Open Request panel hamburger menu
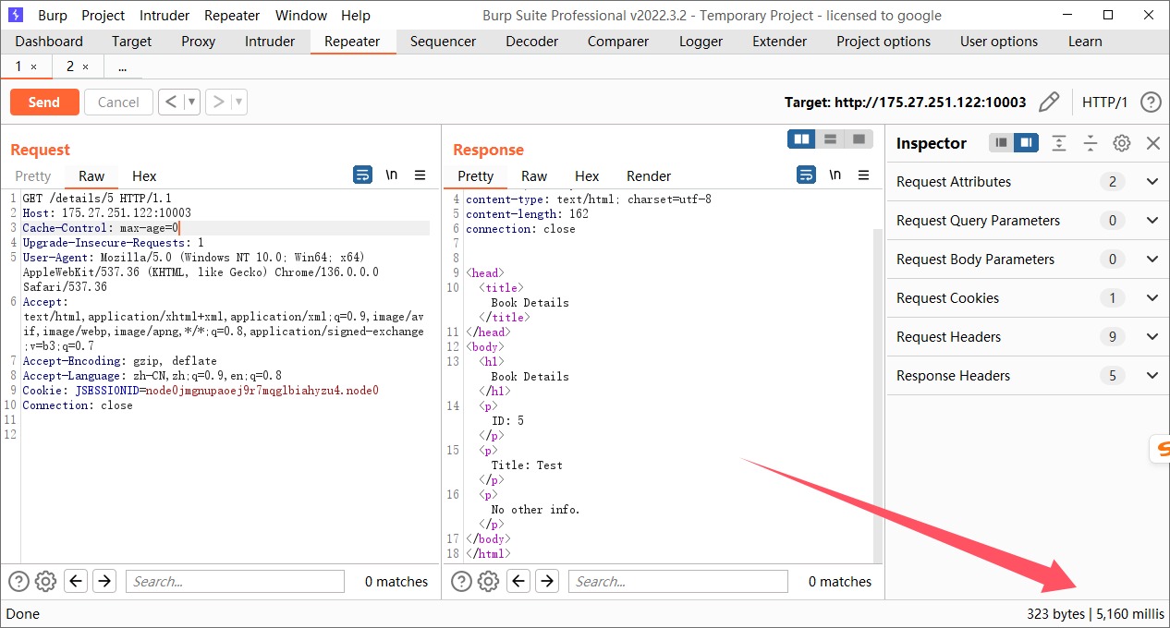 420,175
